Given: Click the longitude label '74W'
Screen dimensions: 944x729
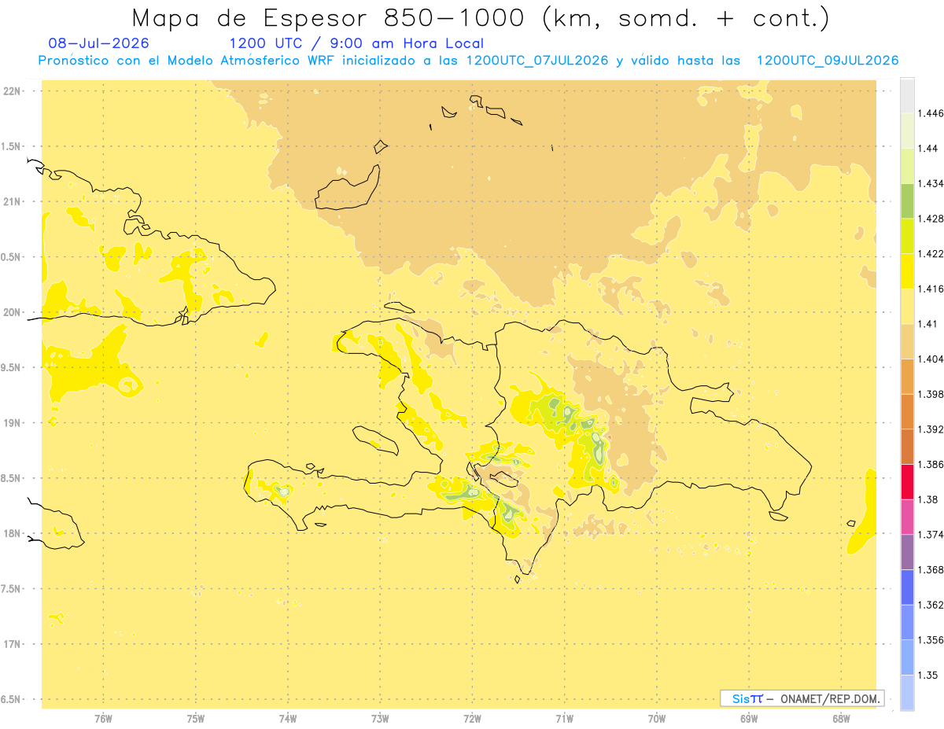Looking at the screenshot, I should (288, 718).
